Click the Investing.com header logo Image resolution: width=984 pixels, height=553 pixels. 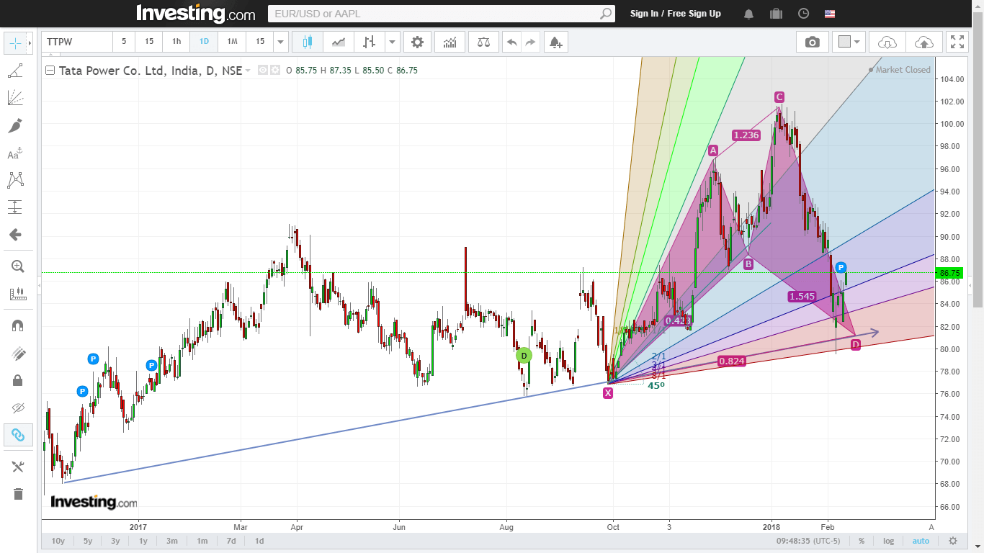click(x=195, y=13)
